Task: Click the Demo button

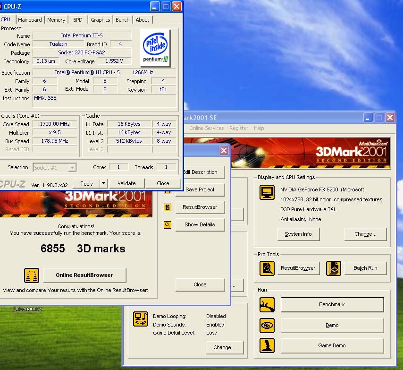Action: click(332, 325)
